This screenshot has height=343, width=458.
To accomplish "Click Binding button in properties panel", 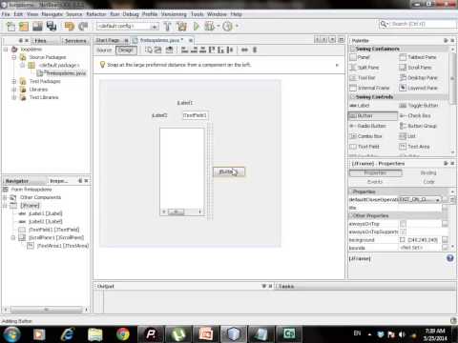I will coord(428,172).
